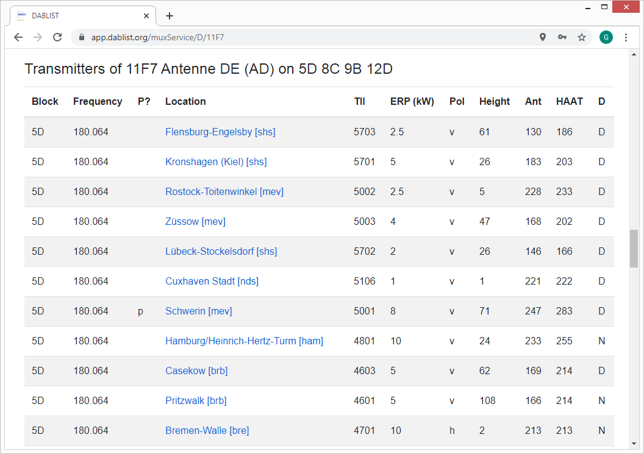Open the Kronshagen (Kiel) [shs] link
Screen dimensions: 644x454
pyautogui.click(x=216, y=161)
